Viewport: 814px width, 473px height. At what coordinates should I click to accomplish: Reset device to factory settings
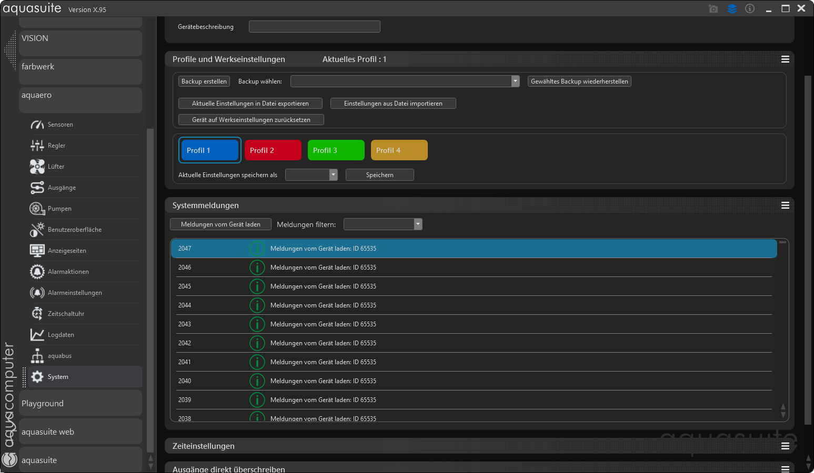coord(251,120)
